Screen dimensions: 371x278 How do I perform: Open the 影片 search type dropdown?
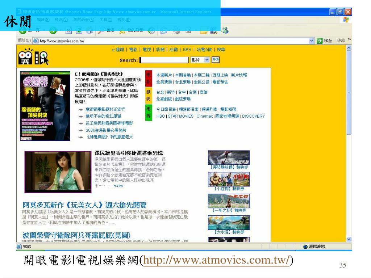pyautogui.click(x=207, y=60)
